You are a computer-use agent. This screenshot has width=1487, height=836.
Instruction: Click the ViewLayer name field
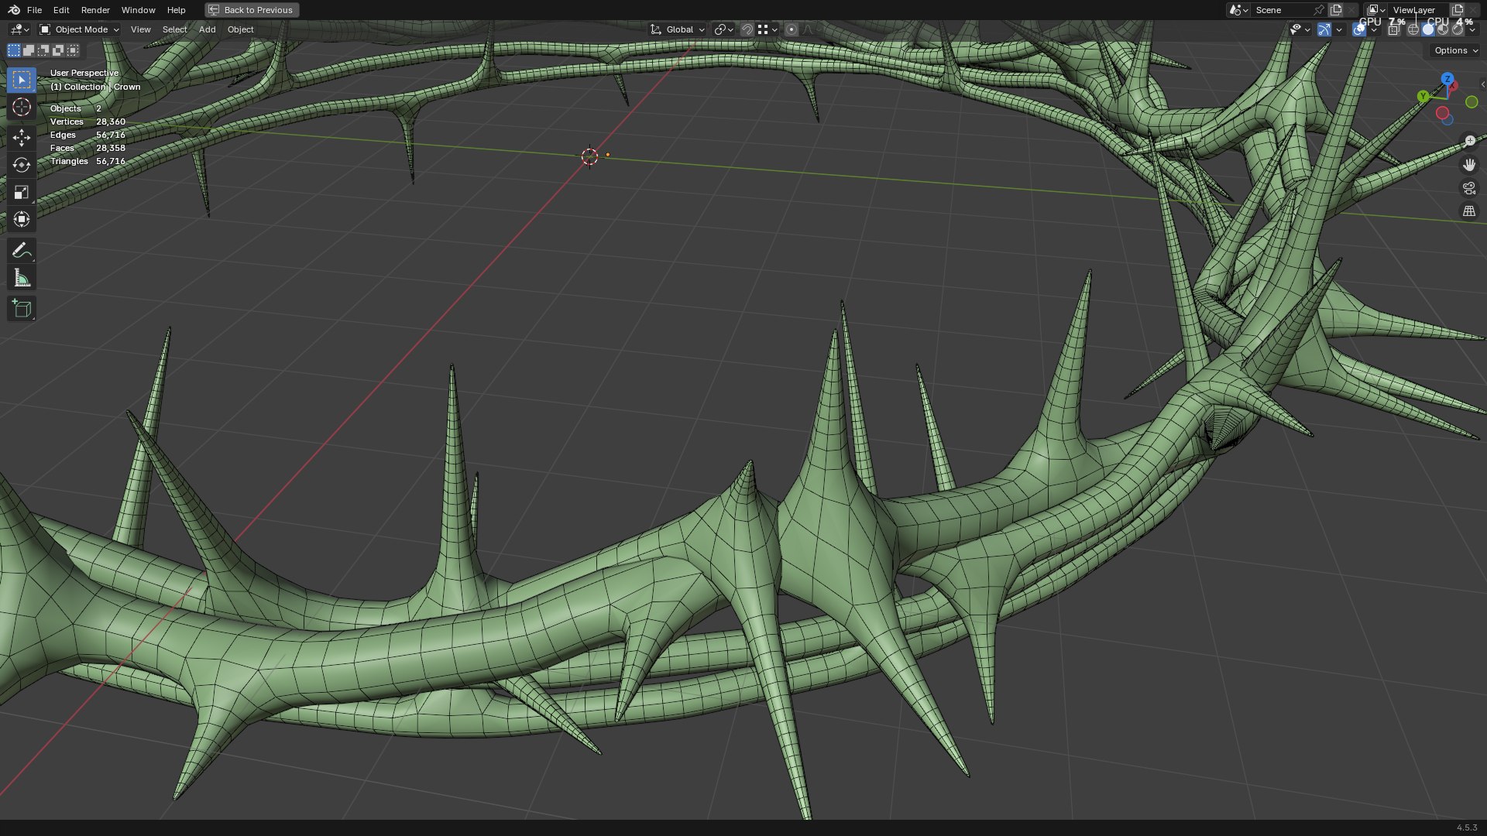(1417, 10)
